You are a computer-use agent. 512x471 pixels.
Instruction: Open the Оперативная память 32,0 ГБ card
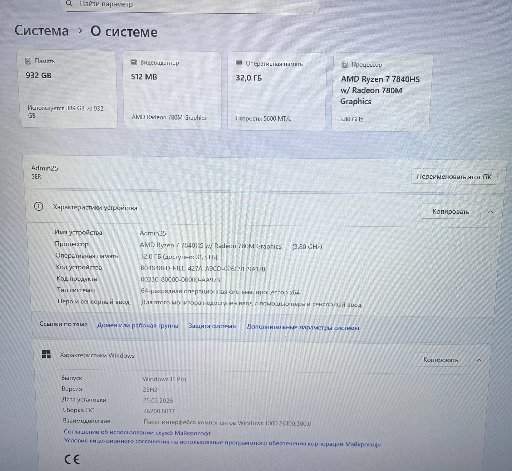point(277,91)
